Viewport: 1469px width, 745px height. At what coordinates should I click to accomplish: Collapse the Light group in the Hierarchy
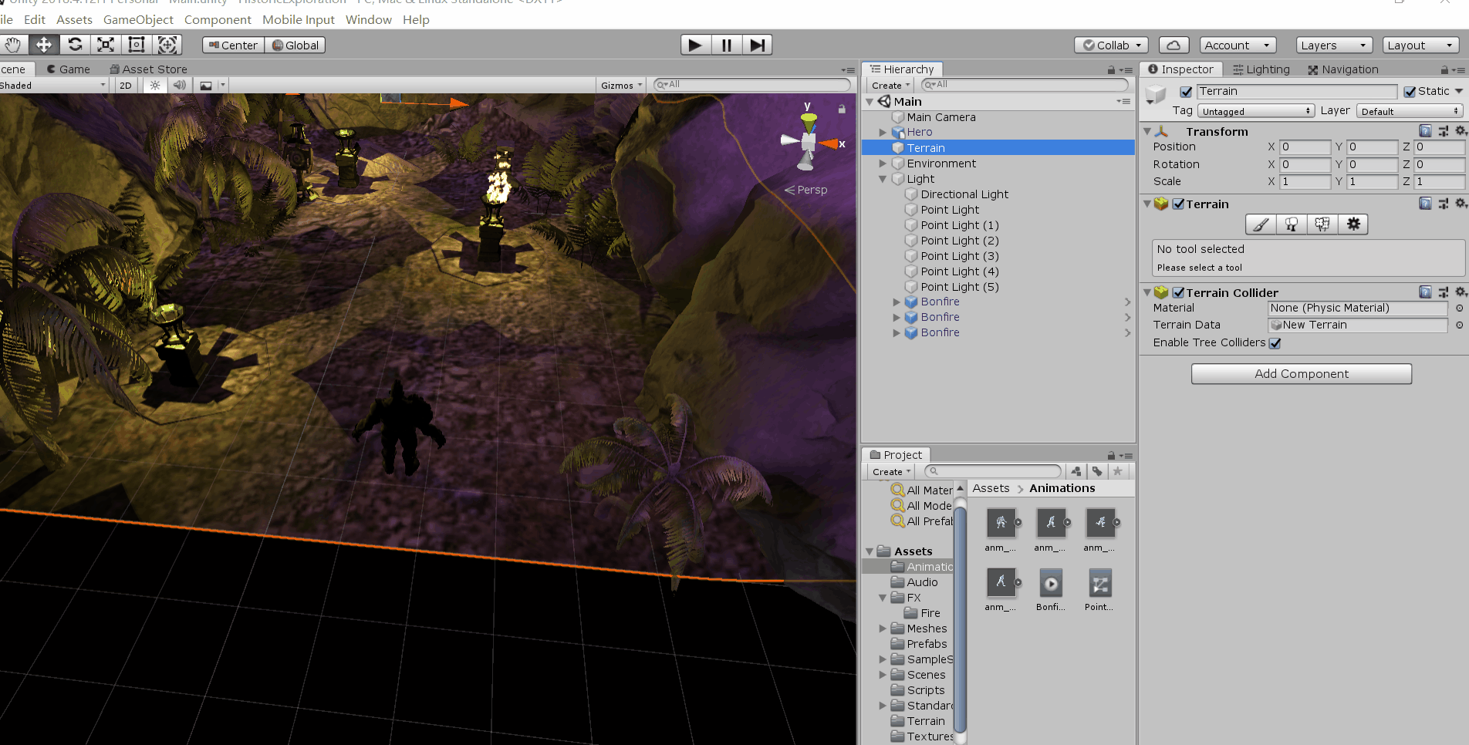(x=883, y=178)
